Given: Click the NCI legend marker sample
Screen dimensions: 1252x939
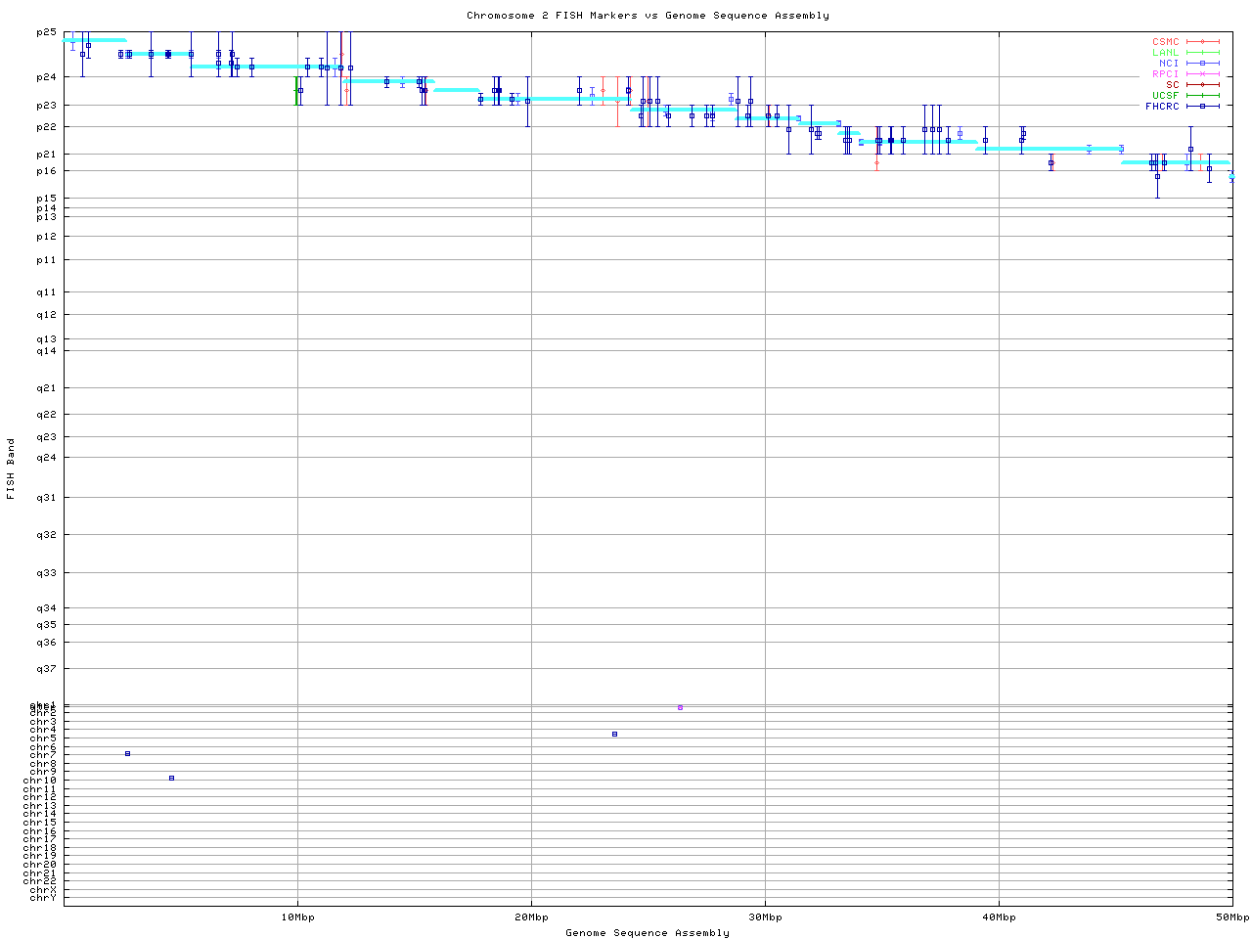Looking at the screenshot, I should coord(1202,64).
